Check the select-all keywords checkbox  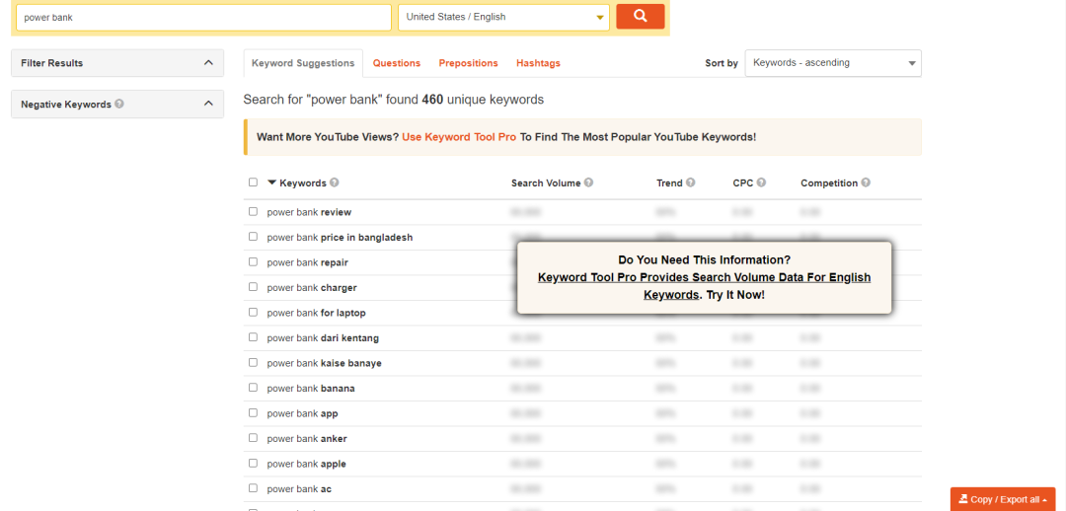click(x=253, y=182)
